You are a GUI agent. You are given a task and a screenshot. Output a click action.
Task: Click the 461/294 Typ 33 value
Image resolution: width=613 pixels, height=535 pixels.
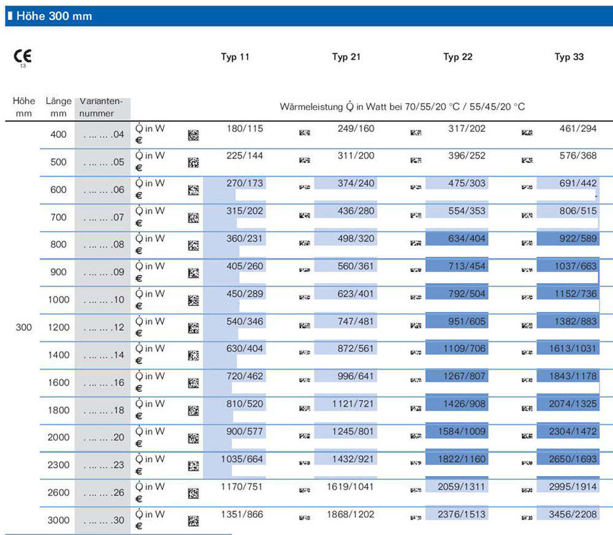pos(578,129)
